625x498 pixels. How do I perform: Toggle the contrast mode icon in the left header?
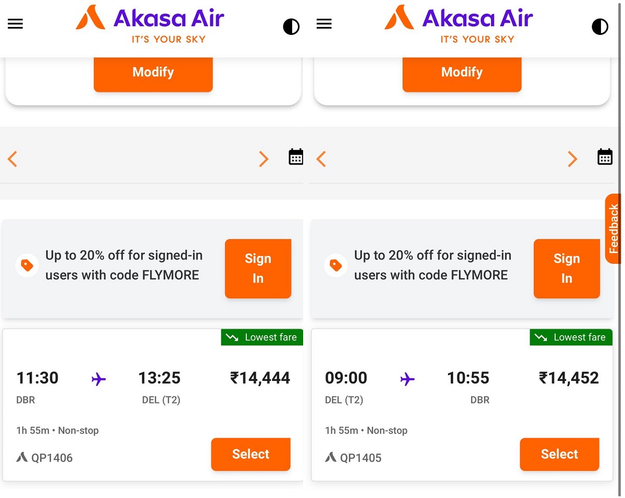(x=291, y=27)
